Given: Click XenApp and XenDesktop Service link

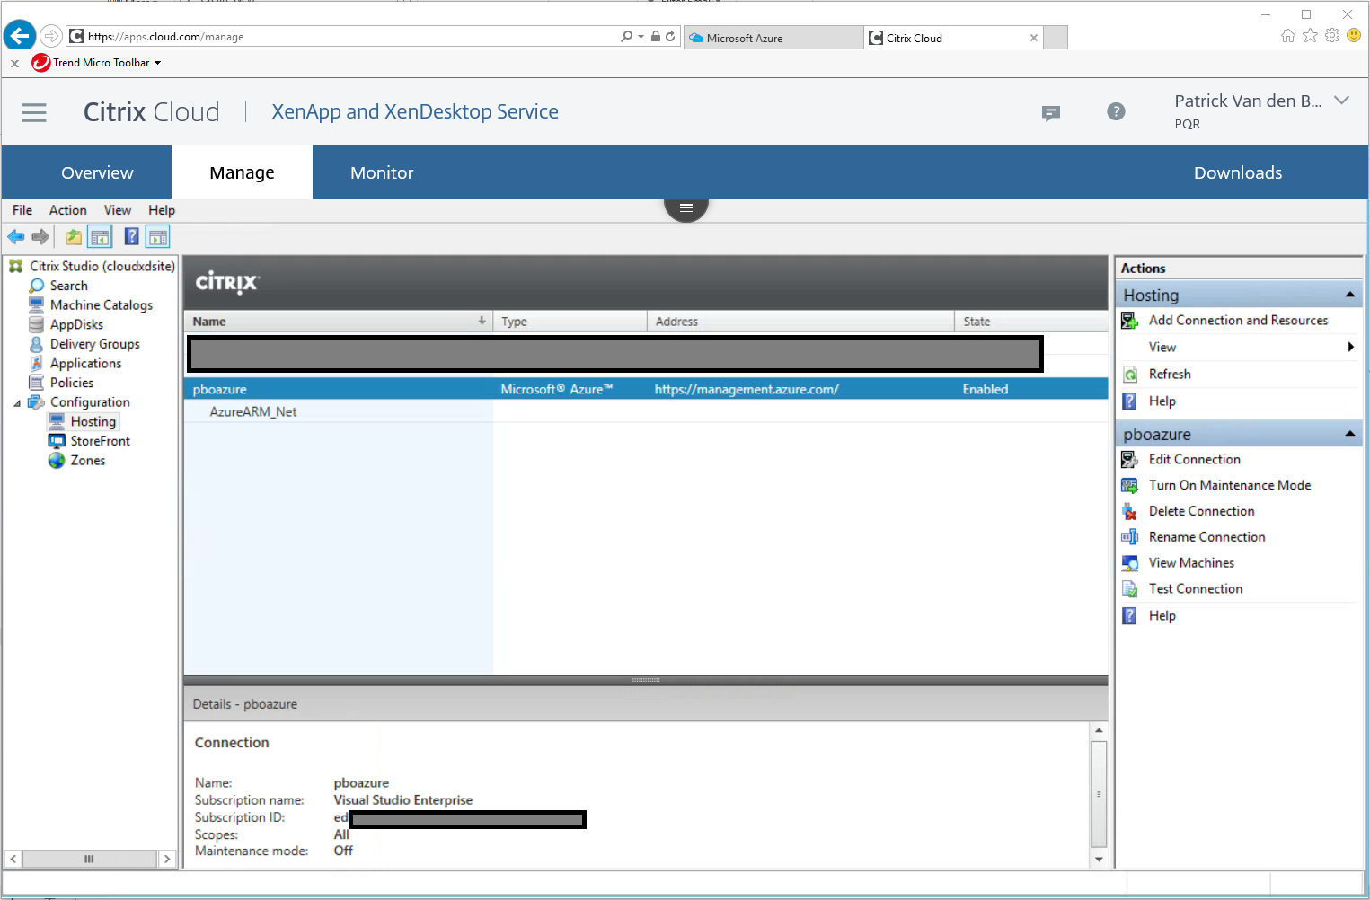Looking at the screenshot, I should click(415, 112).
